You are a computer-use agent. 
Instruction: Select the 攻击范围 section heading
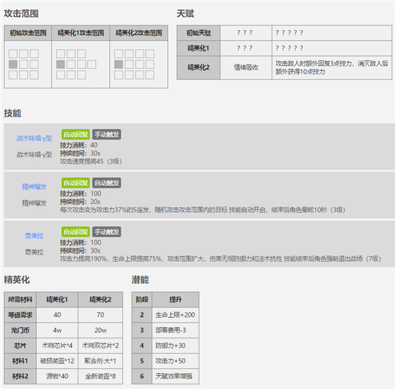(x=21, y=14)
